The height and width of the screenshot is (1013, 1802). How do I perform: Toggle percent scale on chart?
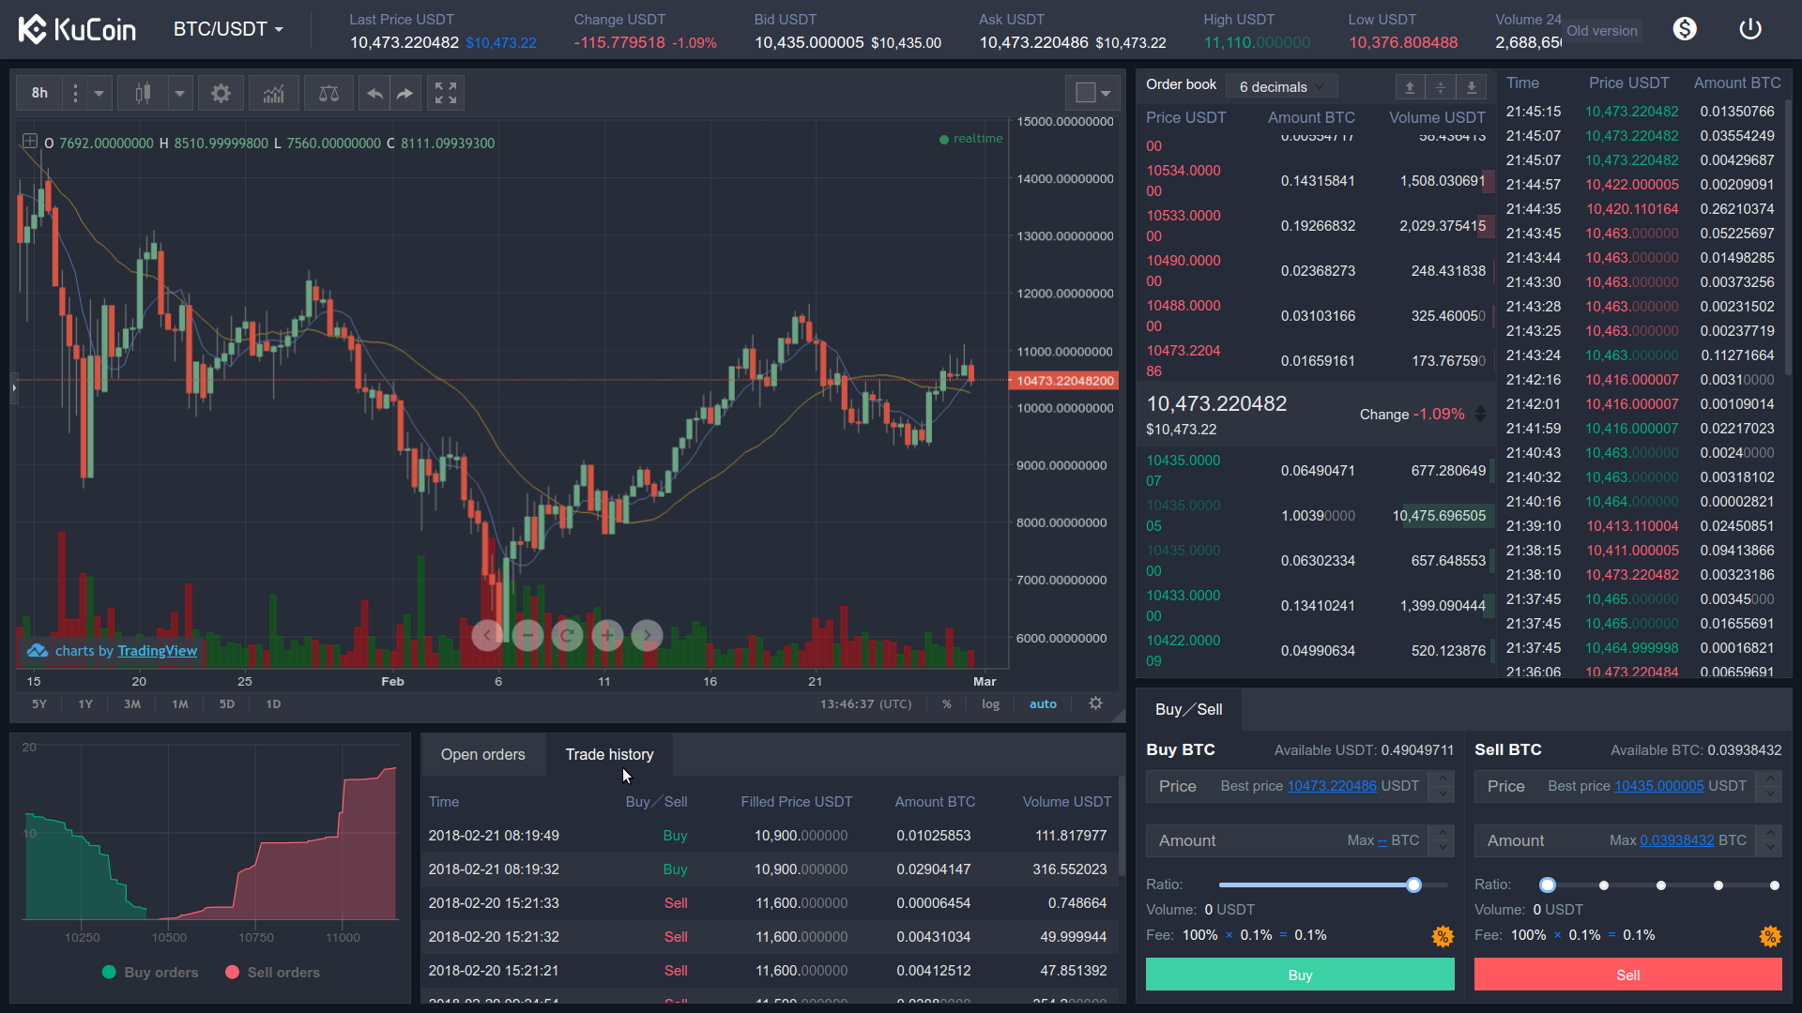pos(947,704)
